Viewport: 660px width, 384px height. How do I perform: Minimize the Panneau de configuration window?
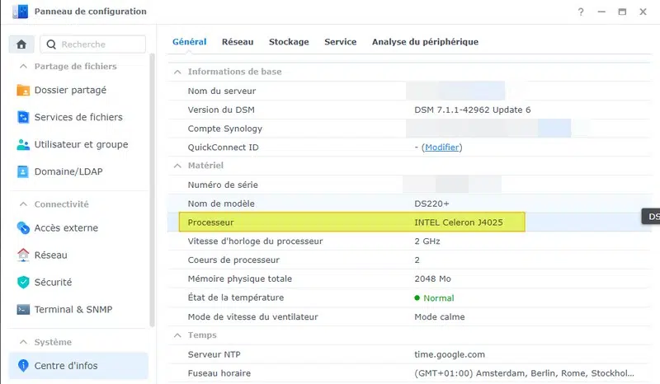(601, 12)
